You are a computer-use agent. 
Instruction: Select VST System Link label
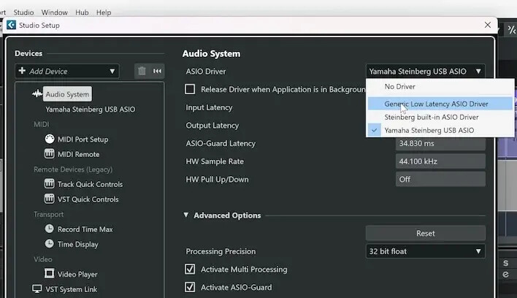tap(72, 289)
